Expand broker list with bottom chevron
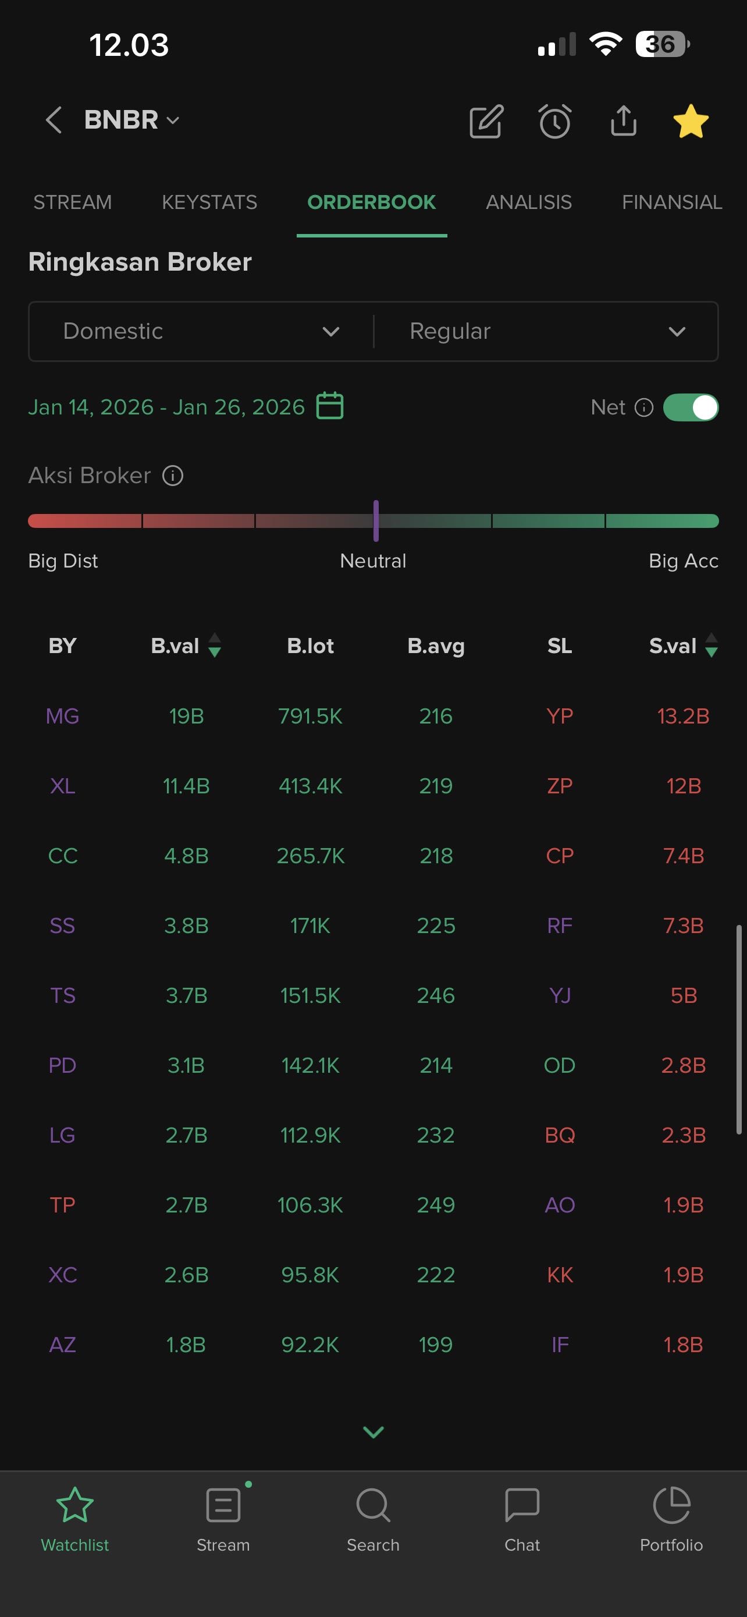This screenshot has height=1617, width=747. coord(373,1432)
